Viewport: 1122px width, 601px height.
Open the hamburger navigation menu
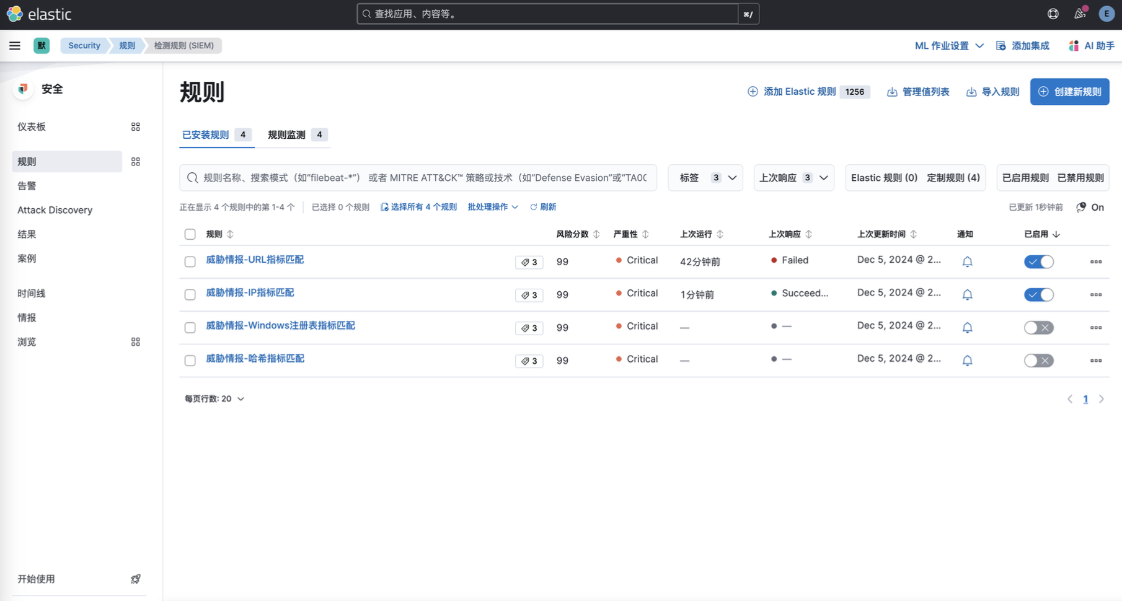coord(15,45)
